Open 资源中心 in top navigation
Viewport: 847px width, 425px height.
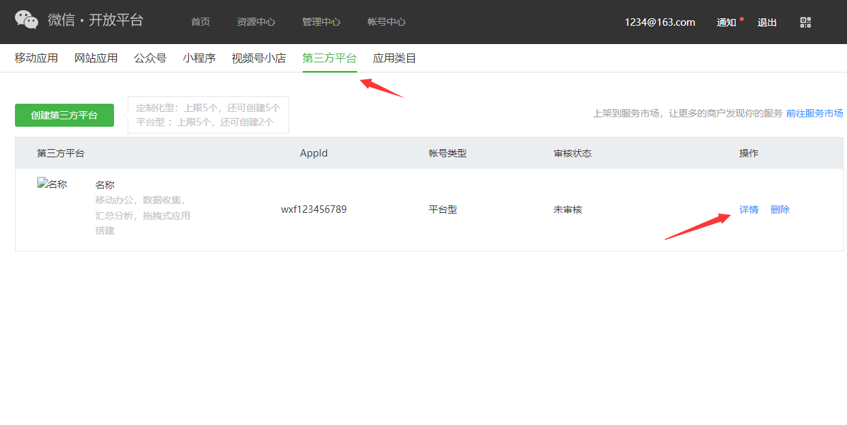[x=256, y=22]
